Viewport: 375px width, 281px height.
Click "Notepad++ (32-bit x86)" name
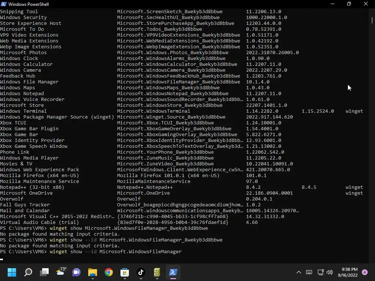(x=32, y=187)
